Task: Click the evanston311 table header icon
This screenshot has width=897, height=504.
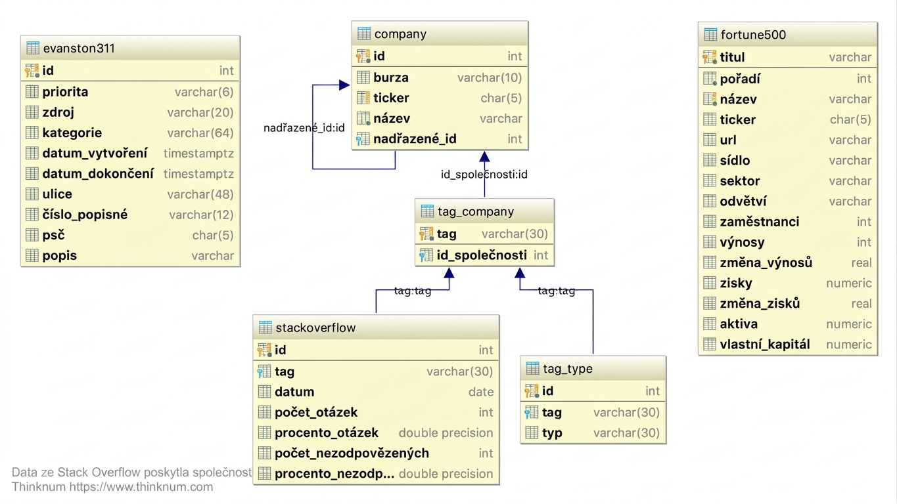Action: point(33,48)
